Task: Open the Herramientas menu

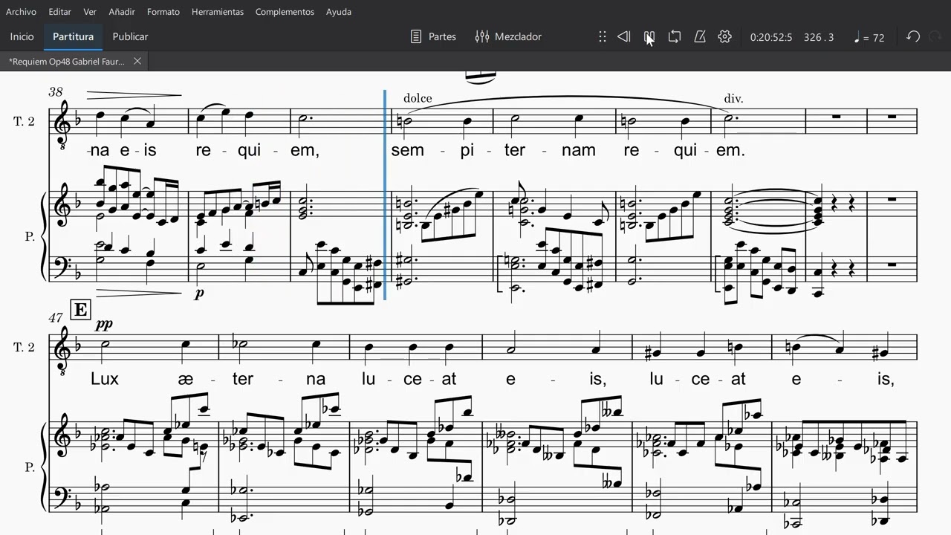Action: [x=218, y=12]
